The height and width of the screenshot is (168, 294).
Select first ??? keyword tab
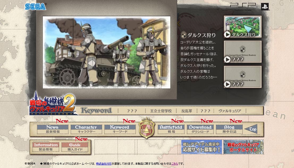click(x=132, y=111)
